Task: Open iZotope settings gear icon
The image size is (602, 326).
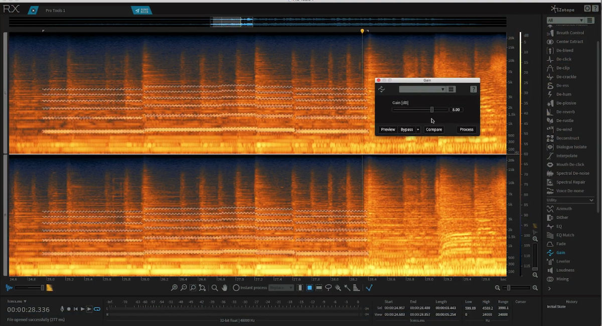Action: click(x=587, y=9)
